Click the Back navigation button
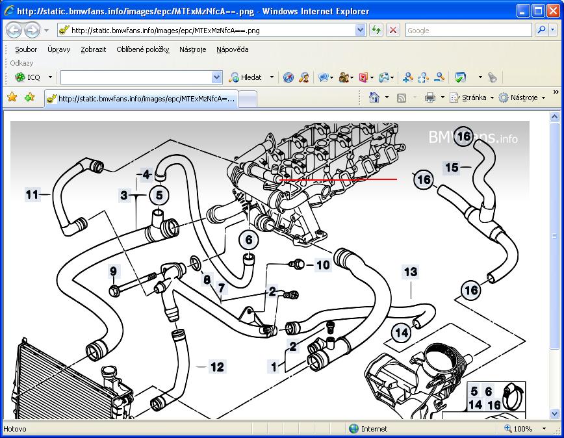The height and width of the screenshot is (438, 564). click(14, 30)
